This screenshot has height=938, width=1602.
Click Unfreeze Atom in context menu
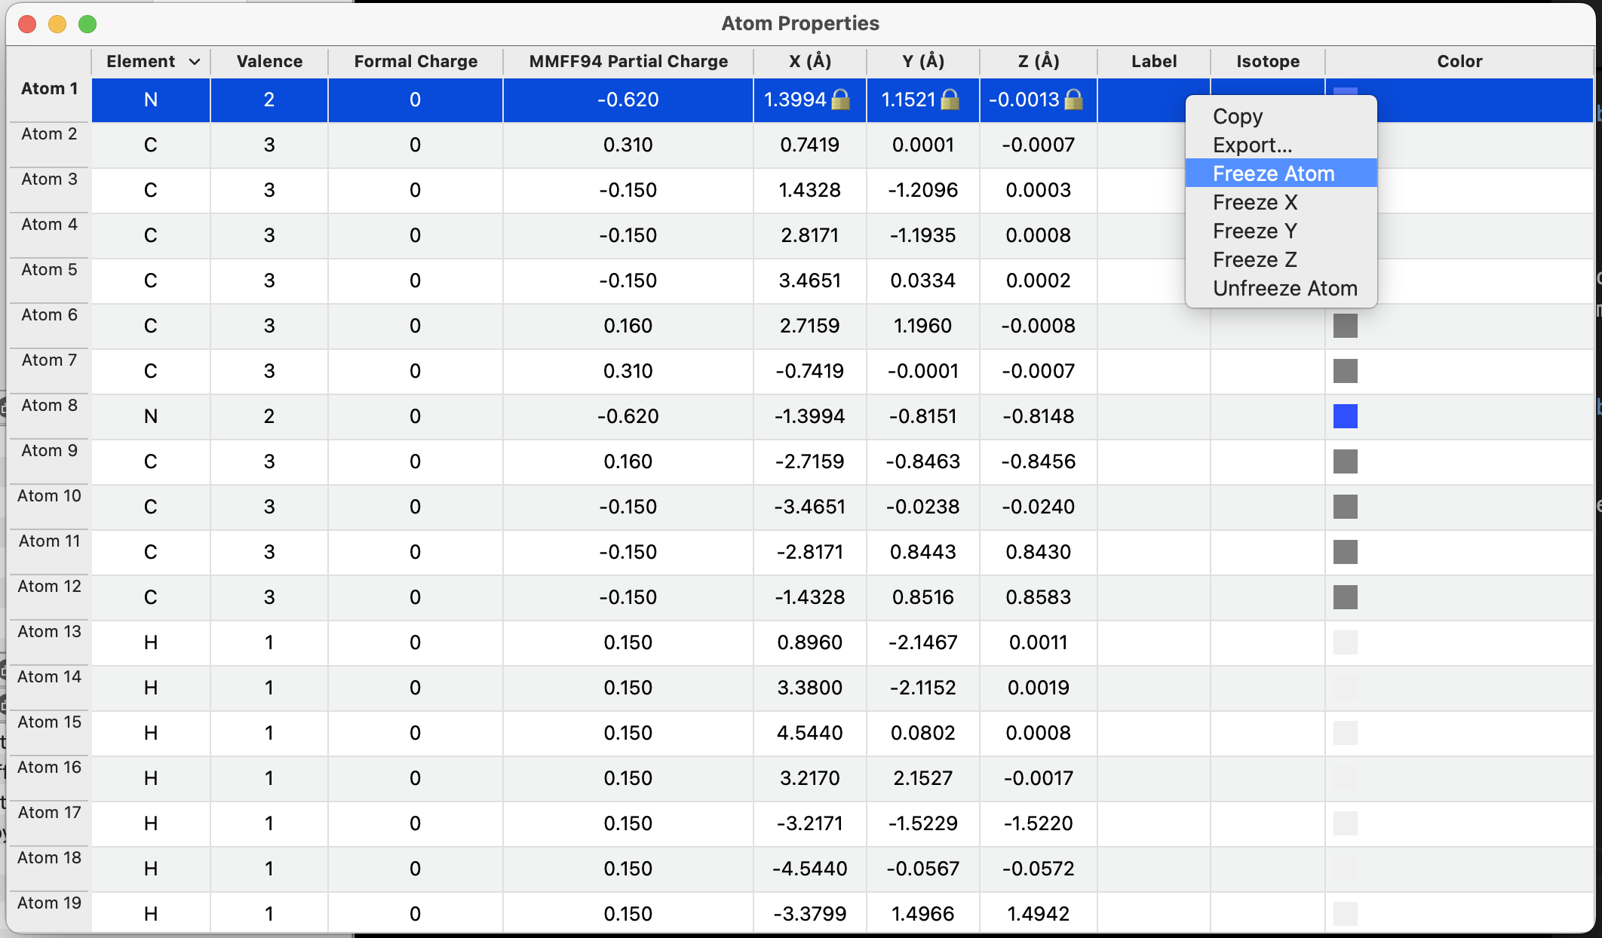click(x=1284, y=288)
